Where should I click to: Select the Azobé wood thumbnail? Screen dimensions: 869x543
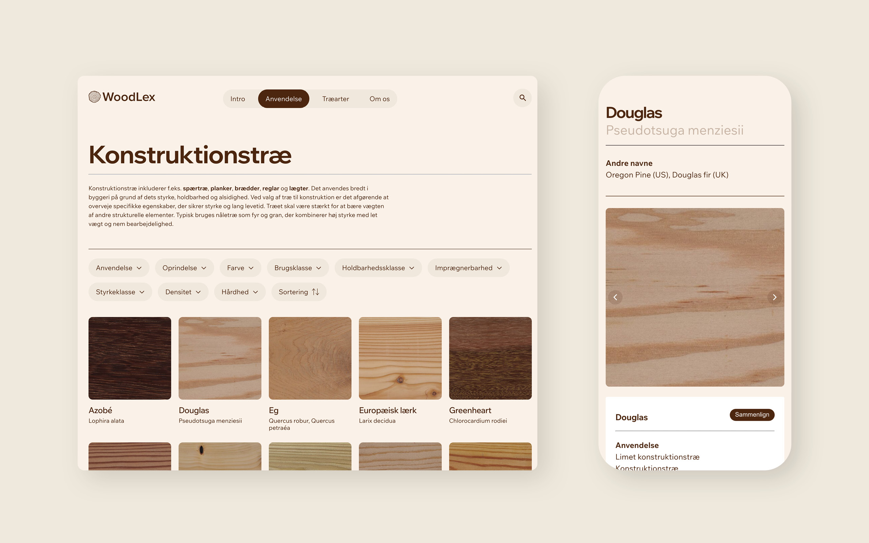[130, 358]
